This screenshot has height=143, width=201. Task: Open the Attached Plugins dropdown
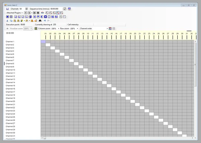[15, 12]
